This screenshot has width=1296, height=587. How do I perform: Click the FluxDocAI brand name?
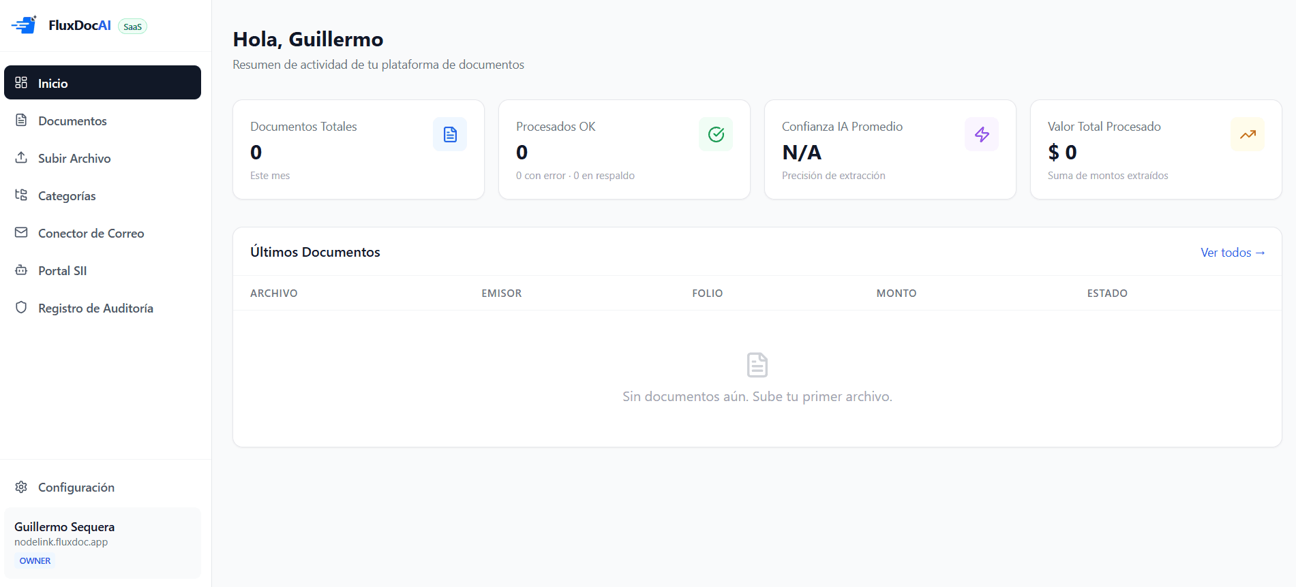80,25
